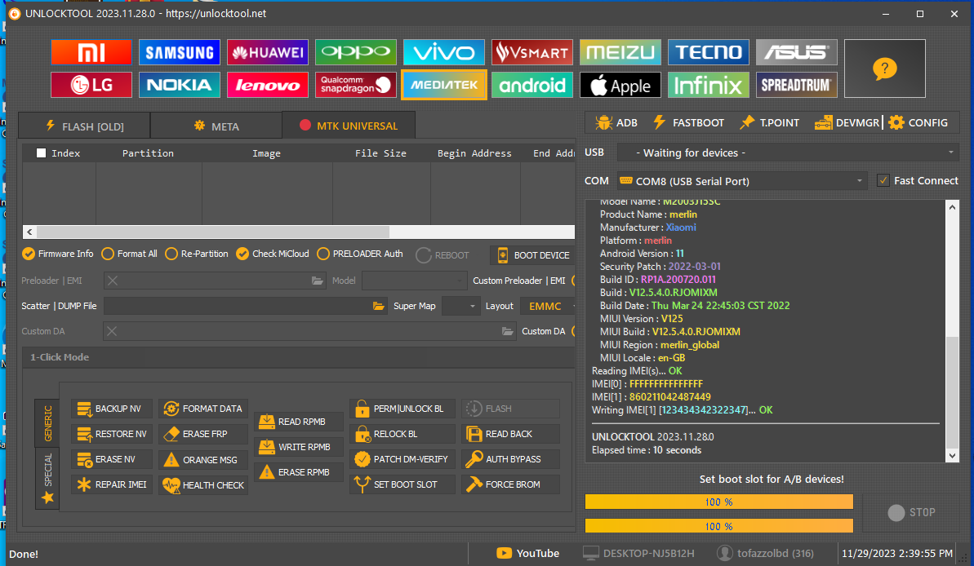This screenshot has width=974, height=566.
Task: Click the REPAIR IMEI button
Action: (x=112, y=484)
